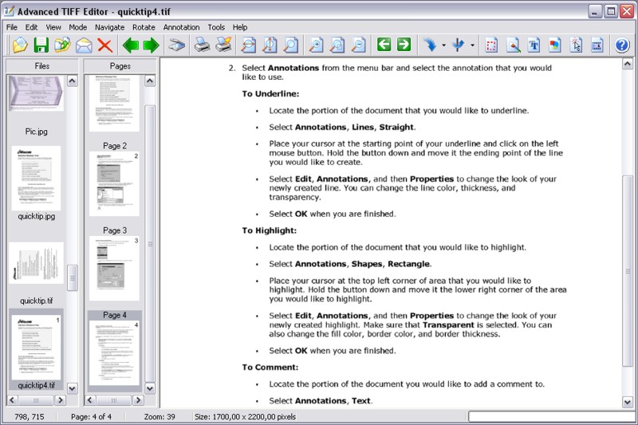Click Pages panel scroll down arrow
This screenshot has height=425, width=638.
tap(150, 388)
